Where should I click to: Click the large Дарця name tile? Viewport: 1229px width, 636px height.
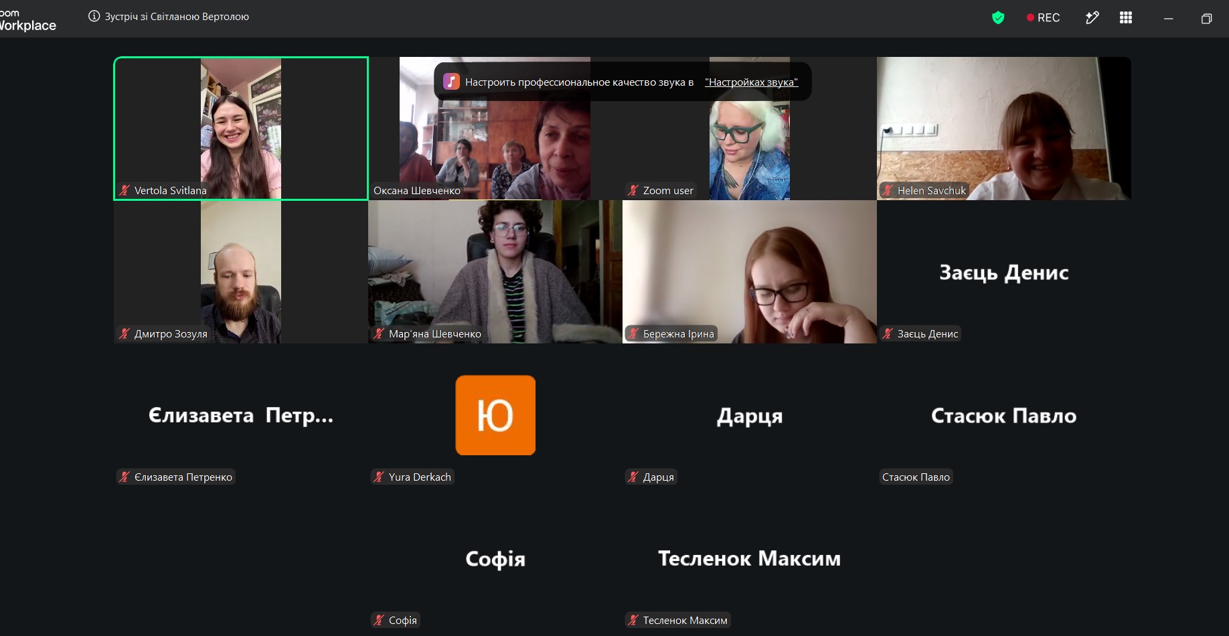pyautogui.click(x=750, y=416)
